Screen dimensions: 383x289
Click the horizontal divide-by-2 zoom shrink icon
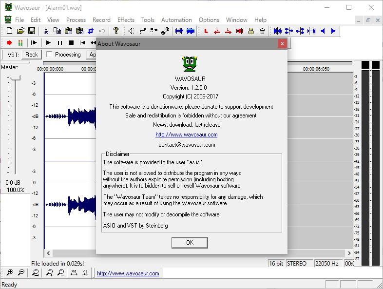[x=85, y=272]
